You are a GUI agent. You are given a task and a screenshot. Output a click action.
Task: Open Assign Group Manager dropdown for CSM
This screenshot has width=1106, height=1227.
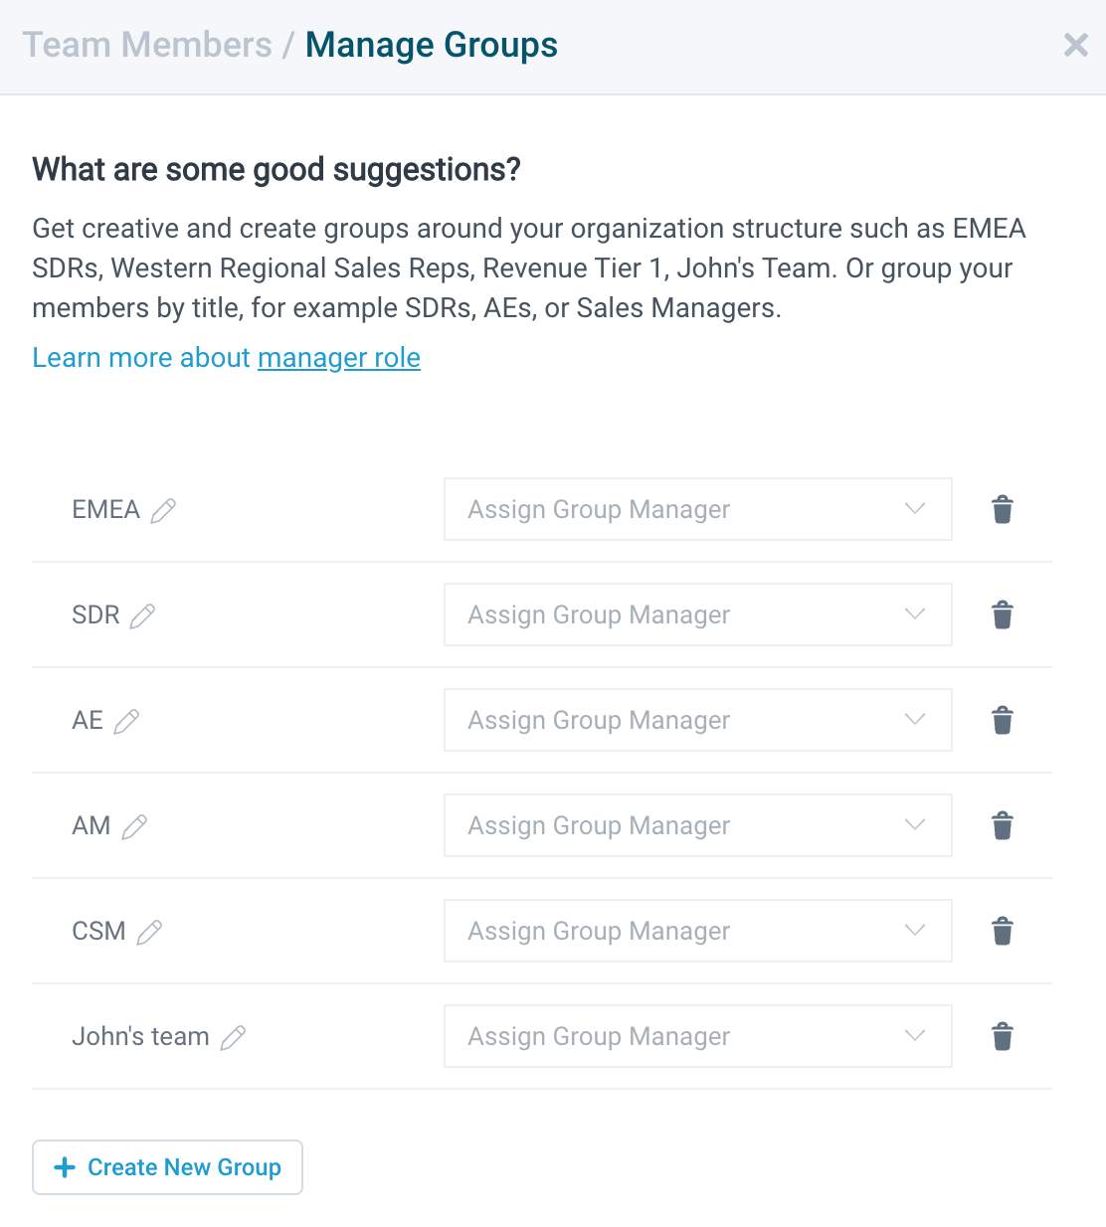pos(697,931)
